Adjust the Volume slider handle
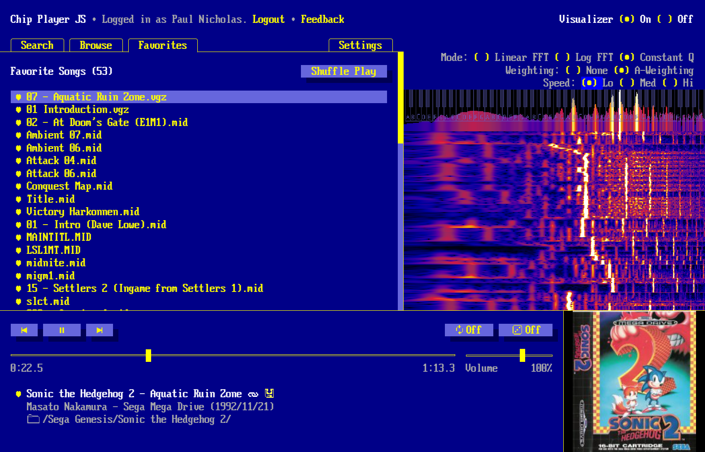 pos(522,355)
